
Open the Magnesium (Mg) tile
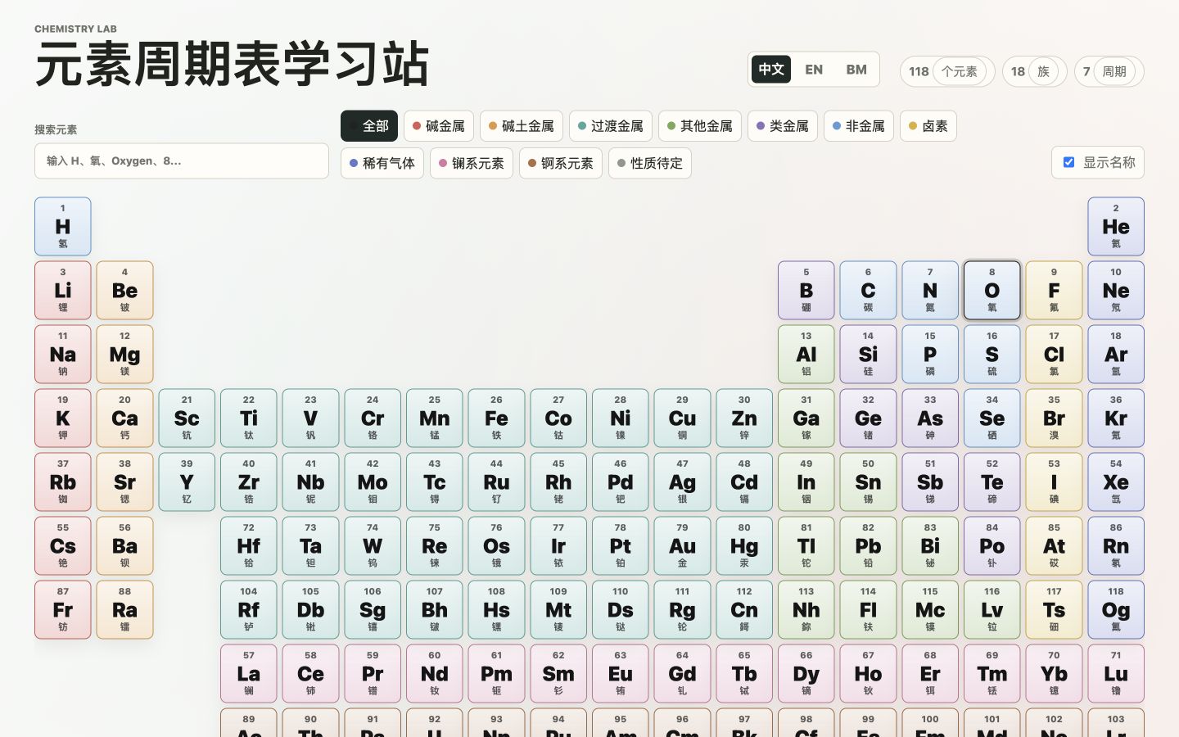point(124,354)
